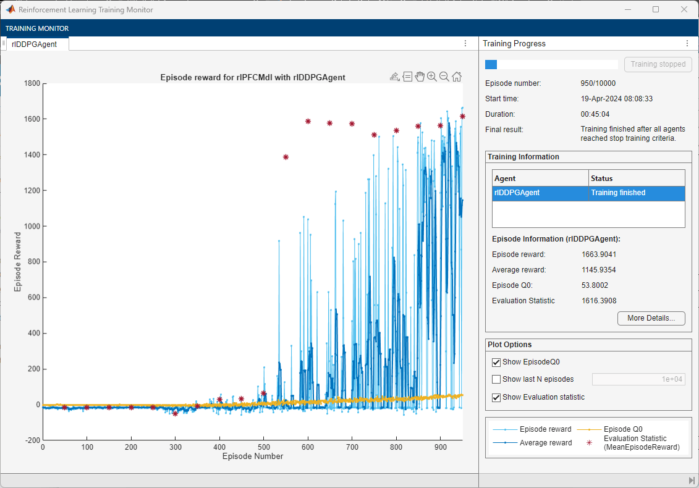Click the Training stopped button

click(658, 64)
